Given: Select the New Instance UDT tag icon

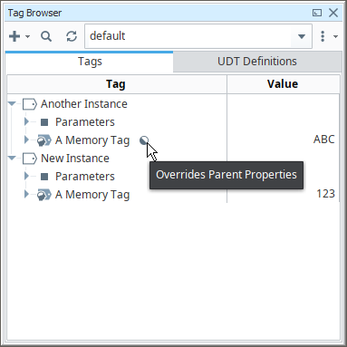Looking at the screenshot, I should pyautogui.click(x=30, y=159).
